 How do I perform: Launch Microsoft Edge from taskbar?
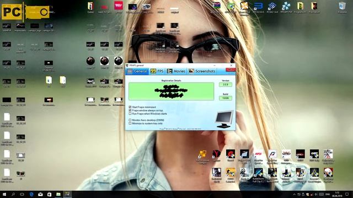[x=31, y=194]
